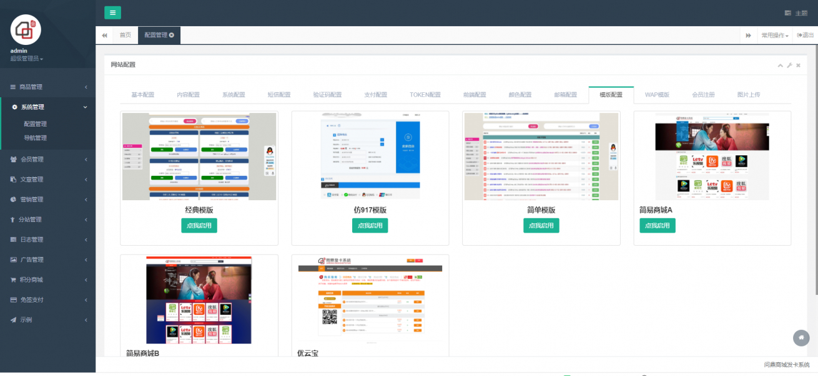Toggle the green hamburger sidebar button

point(112,12)
